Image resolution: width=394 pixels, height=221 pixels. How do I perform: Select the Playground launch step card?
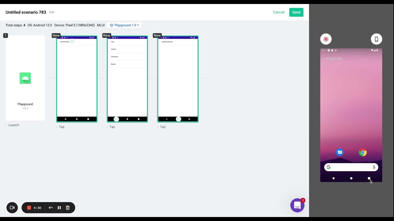coord(25,78)
